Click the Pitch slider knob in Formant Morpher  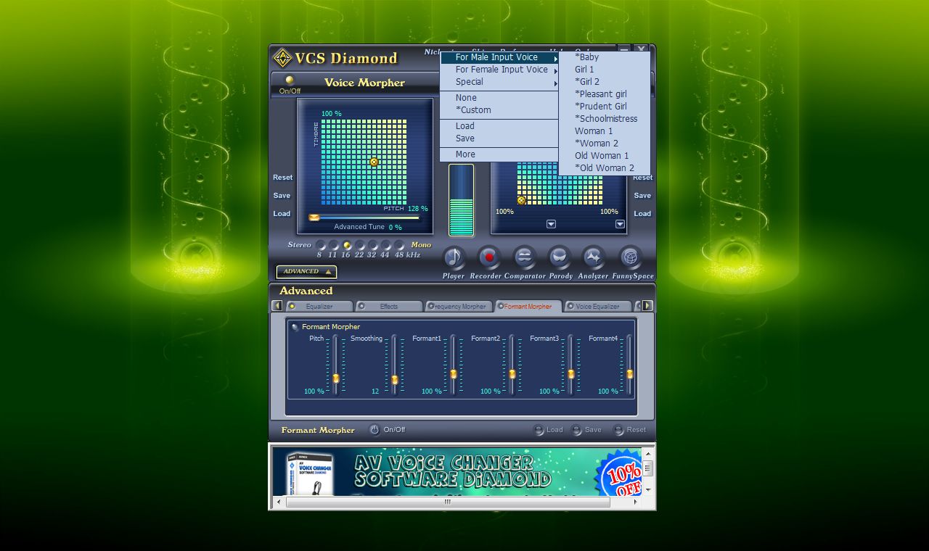(x=336, y=378)
